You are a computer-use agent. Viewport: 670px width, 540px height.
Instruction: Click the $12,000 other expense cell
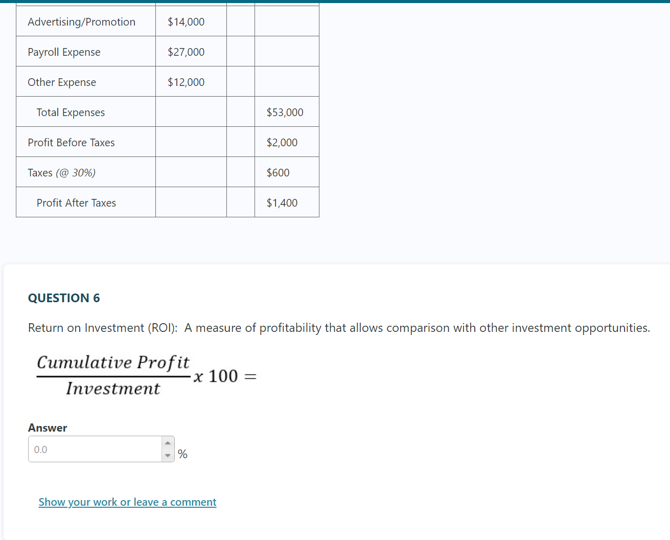(186, 82)
